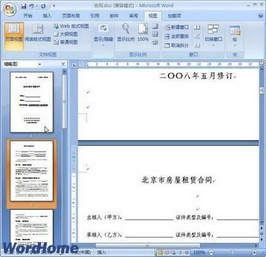Select Web Layout view (Web 版式视图)

click(71, 26)
